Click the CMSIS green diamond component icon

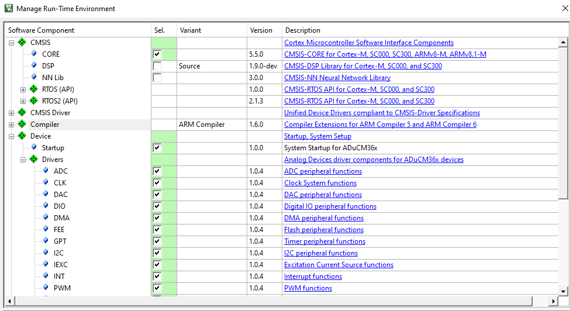click(x=22, y=42)
